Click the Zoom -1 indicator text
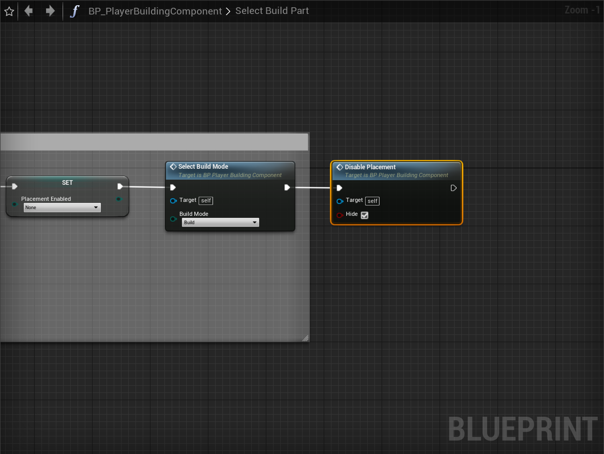The image size is (604, 454). [582, 10]
